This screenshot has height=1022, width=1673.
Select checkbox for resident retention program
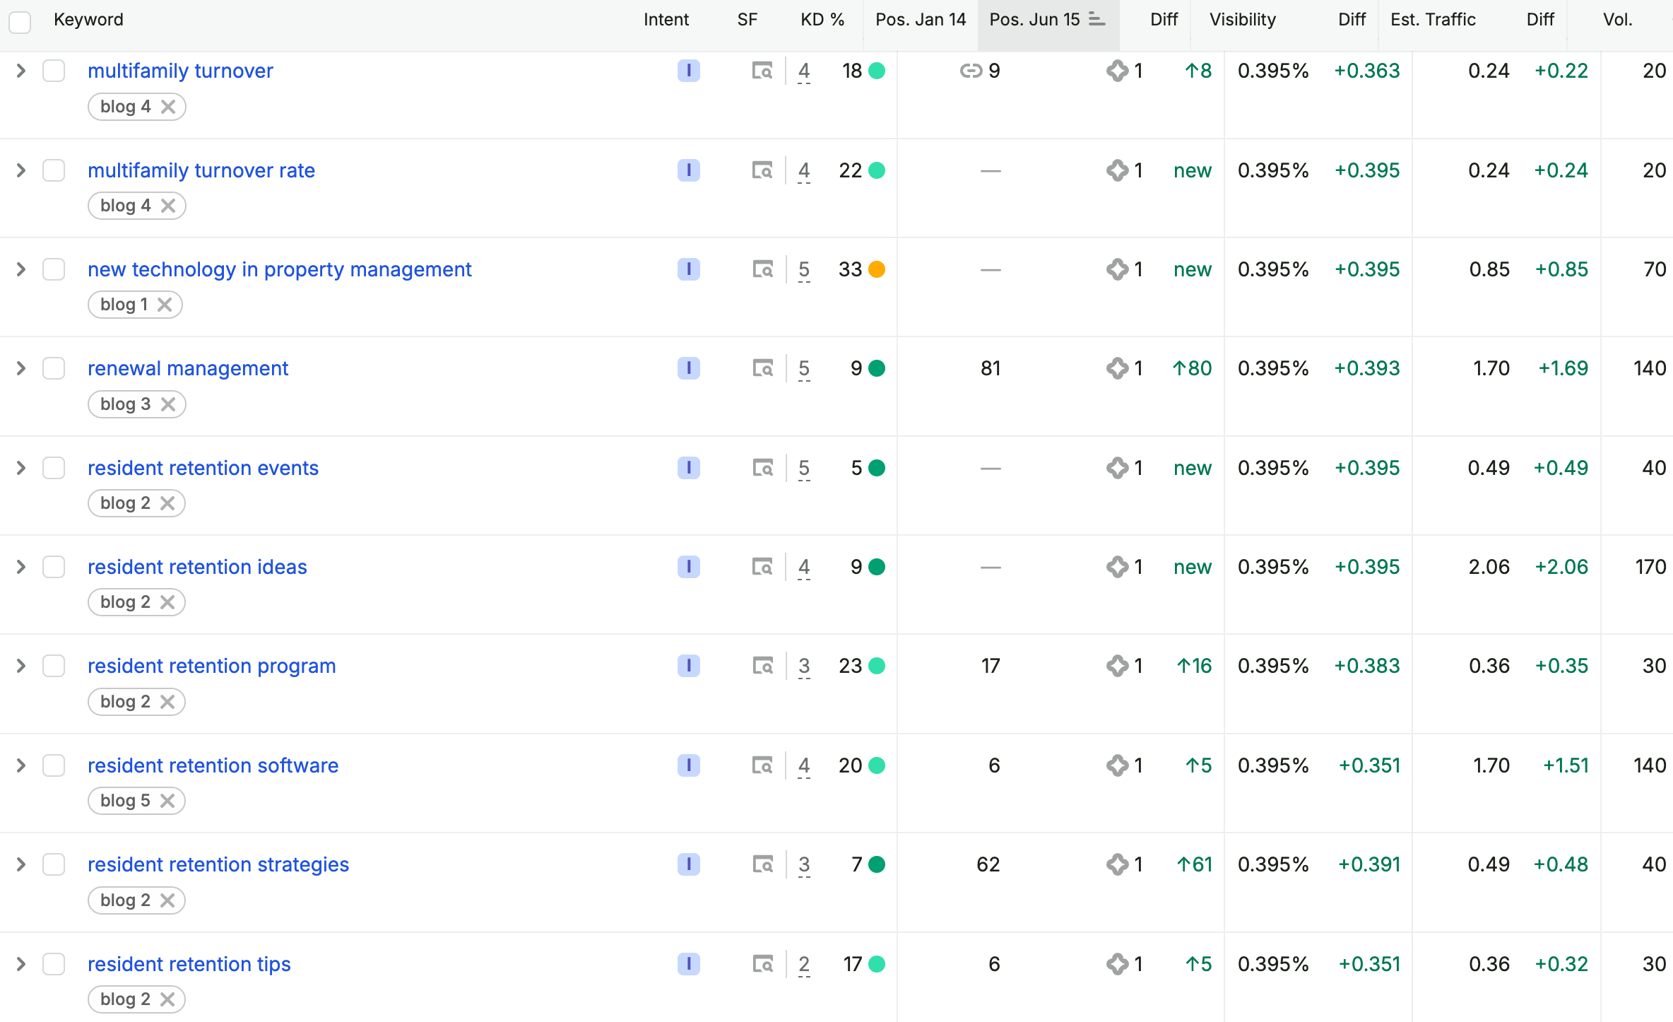click(54, 666)
